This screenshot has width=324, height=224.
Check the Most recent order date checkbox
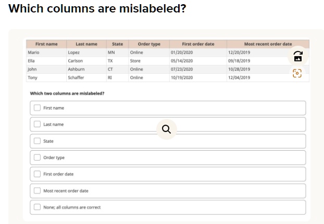click(37, 191)
